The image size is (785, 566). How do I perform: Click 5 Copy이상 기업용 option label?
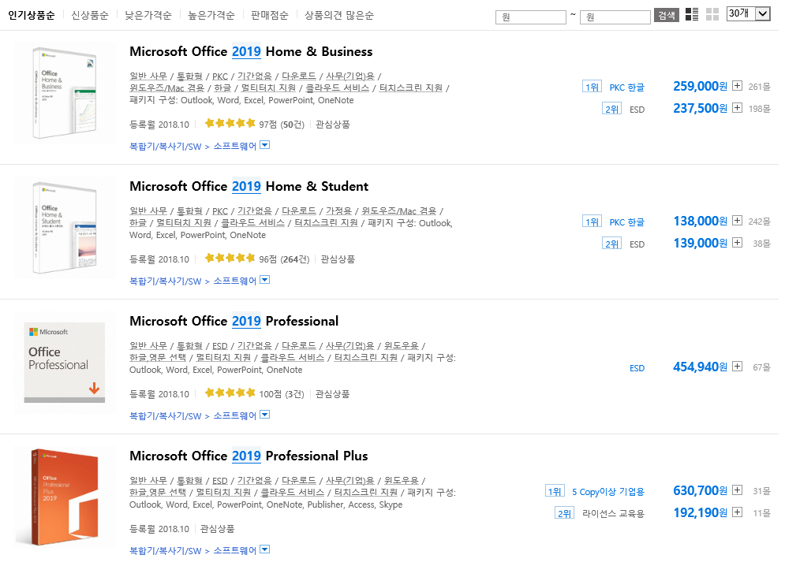tap(607, 491)
